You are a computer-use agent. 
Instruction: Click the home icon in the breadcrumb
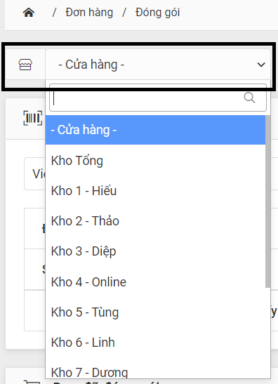(x=29, y=12)
